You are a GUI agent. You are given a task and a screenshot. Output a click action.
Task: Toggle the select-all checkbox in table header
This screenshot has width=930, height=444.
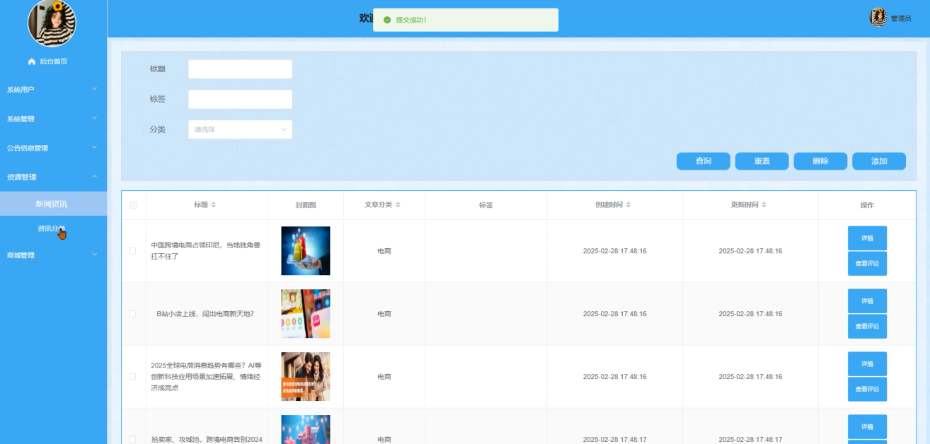[x=133, y=205]
